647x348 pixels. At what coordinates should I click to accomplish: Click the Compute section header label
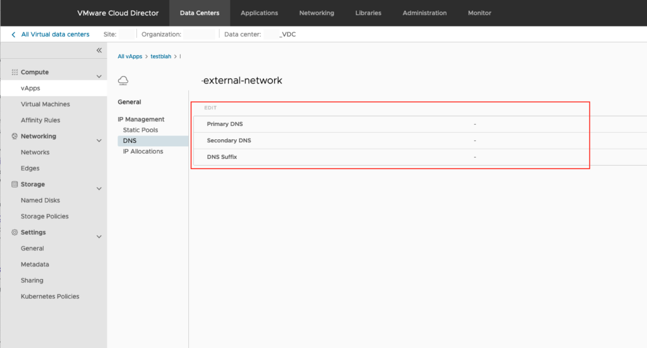pos(35,72)
